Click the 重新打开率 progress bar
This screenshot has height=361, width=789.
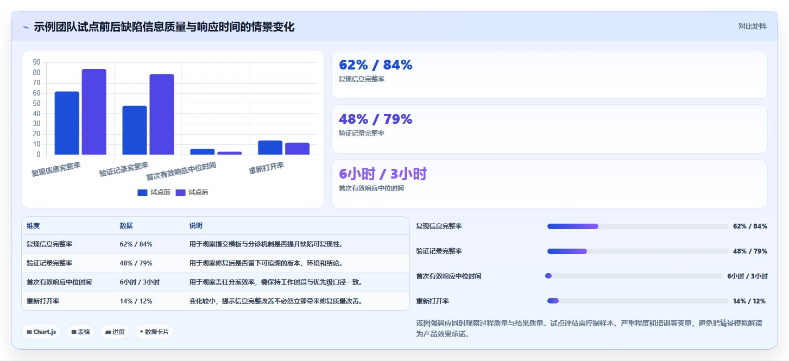637,301
